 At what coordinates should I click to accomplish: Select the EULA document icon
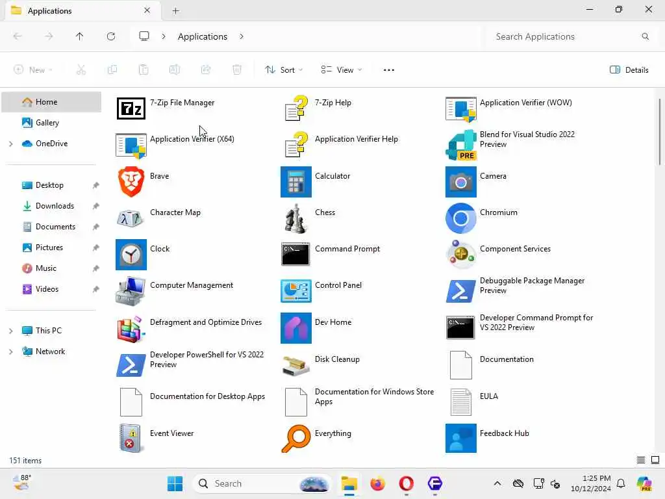pos(461,402)
